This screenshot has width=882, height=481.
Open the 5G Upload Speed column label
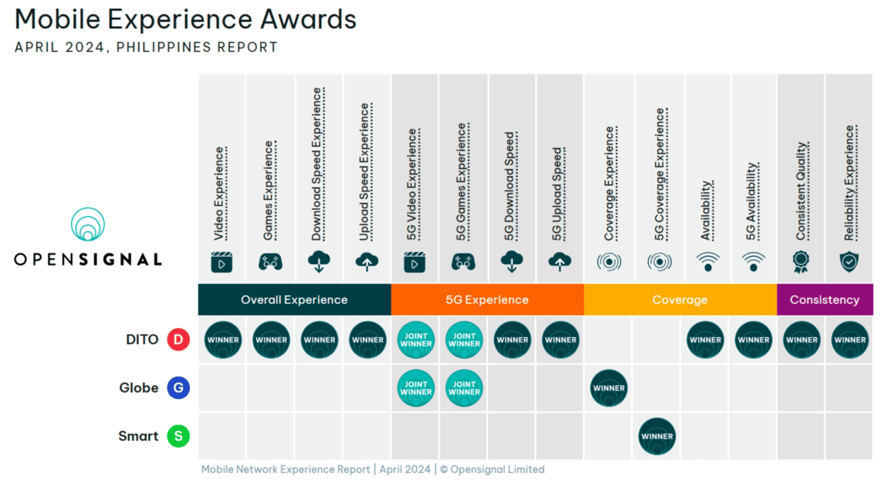pyautogui.click(x=557, y=194)
